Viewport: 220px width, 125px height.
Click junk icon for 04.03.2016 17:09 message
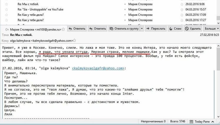click(x=182, y=15)
